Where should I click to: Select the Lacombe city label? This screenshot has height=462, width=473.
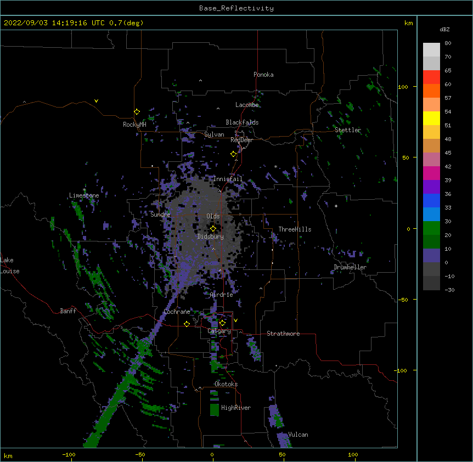pos(247,105)
